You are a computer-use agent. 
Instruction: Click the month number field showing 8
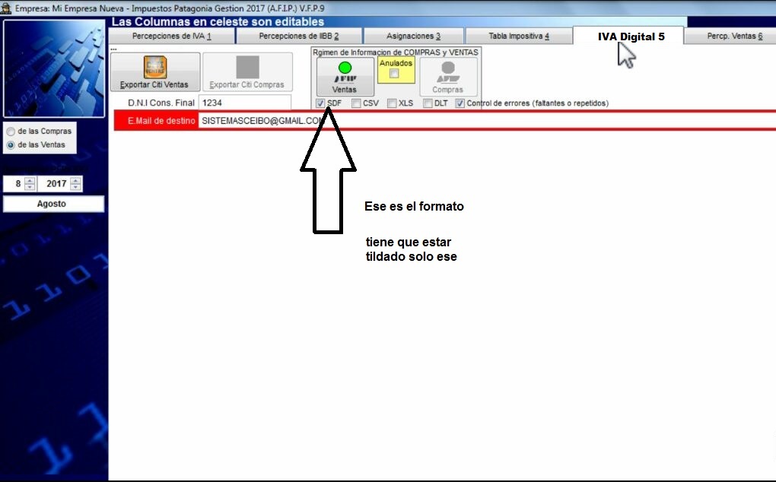[x=14, y=184]
